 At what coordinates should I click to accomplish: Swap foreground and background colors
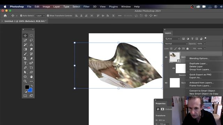[x=32, y=86]
